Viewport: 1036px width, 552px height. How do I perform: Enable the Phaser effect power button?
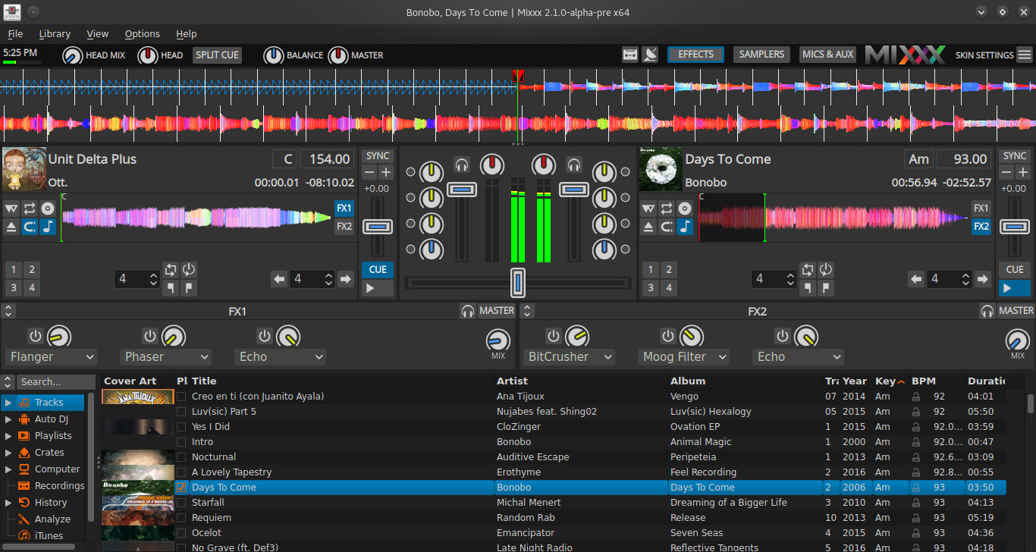point(150,336)
